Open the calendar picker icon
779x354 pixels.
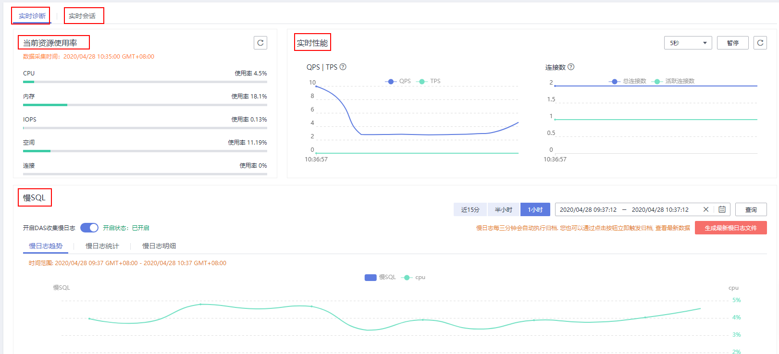(x=722, y=209)
